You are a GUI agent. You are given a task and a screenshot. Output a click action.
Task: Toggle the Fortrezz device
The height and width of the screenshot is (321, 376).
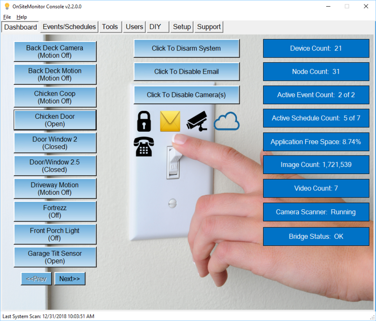(x=55, y=211)
